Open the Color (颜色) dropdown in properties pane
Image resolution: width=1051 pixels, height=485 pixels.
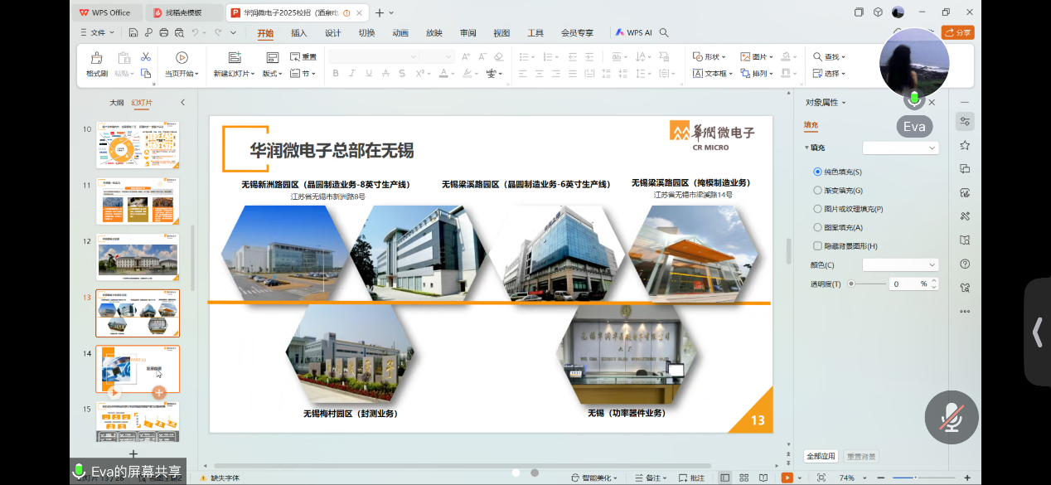click(900, 264)
